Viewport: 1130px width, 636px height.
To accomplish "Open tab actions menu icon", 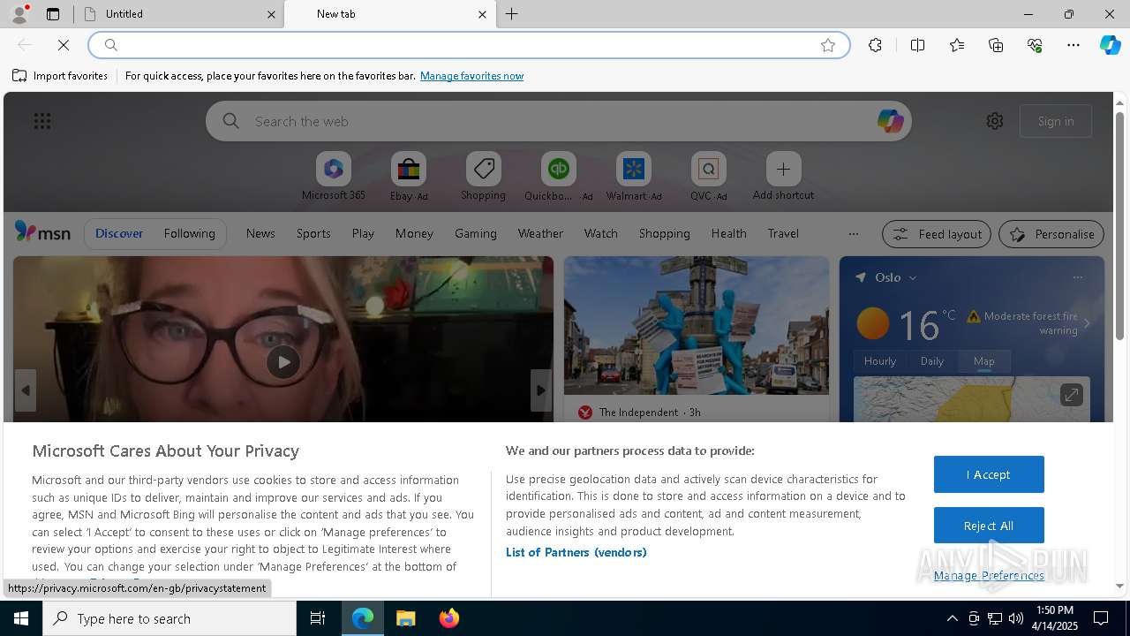I will [53, 14].
